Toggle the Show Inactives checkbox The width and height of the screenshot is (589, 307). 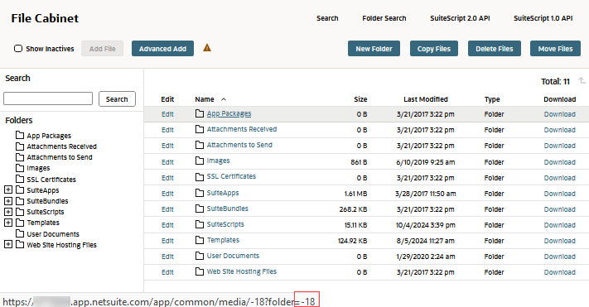coord(18,49)
